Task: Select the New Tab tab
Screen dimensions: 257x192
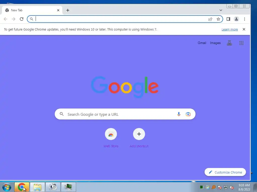Action: [x=32, y=10]
